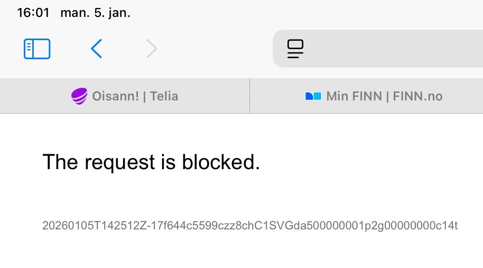Go back to the previous page

pyautogui.click(x=96, y=49)
